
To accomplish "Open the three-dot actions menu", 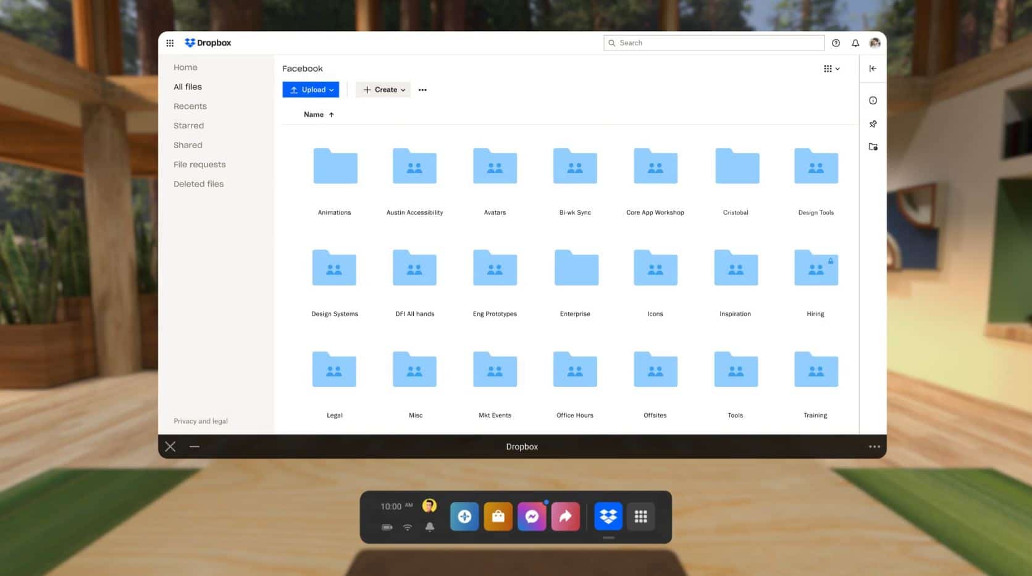I will pos(422,90).
